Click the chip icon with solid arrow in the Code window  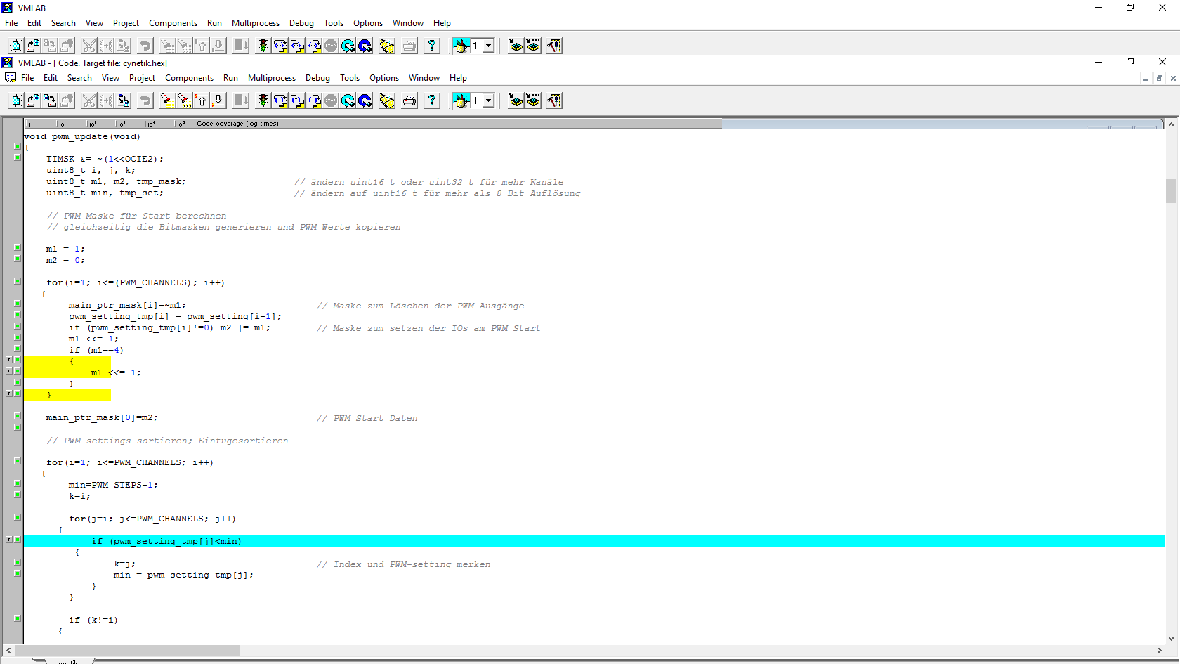516,100
